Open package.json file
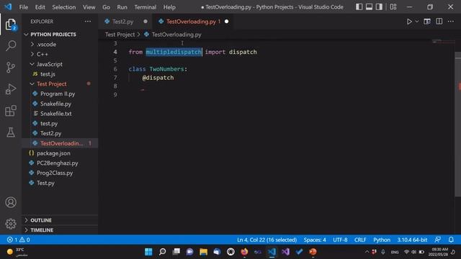Screen dimensions: 461x259 coord(60,153)
